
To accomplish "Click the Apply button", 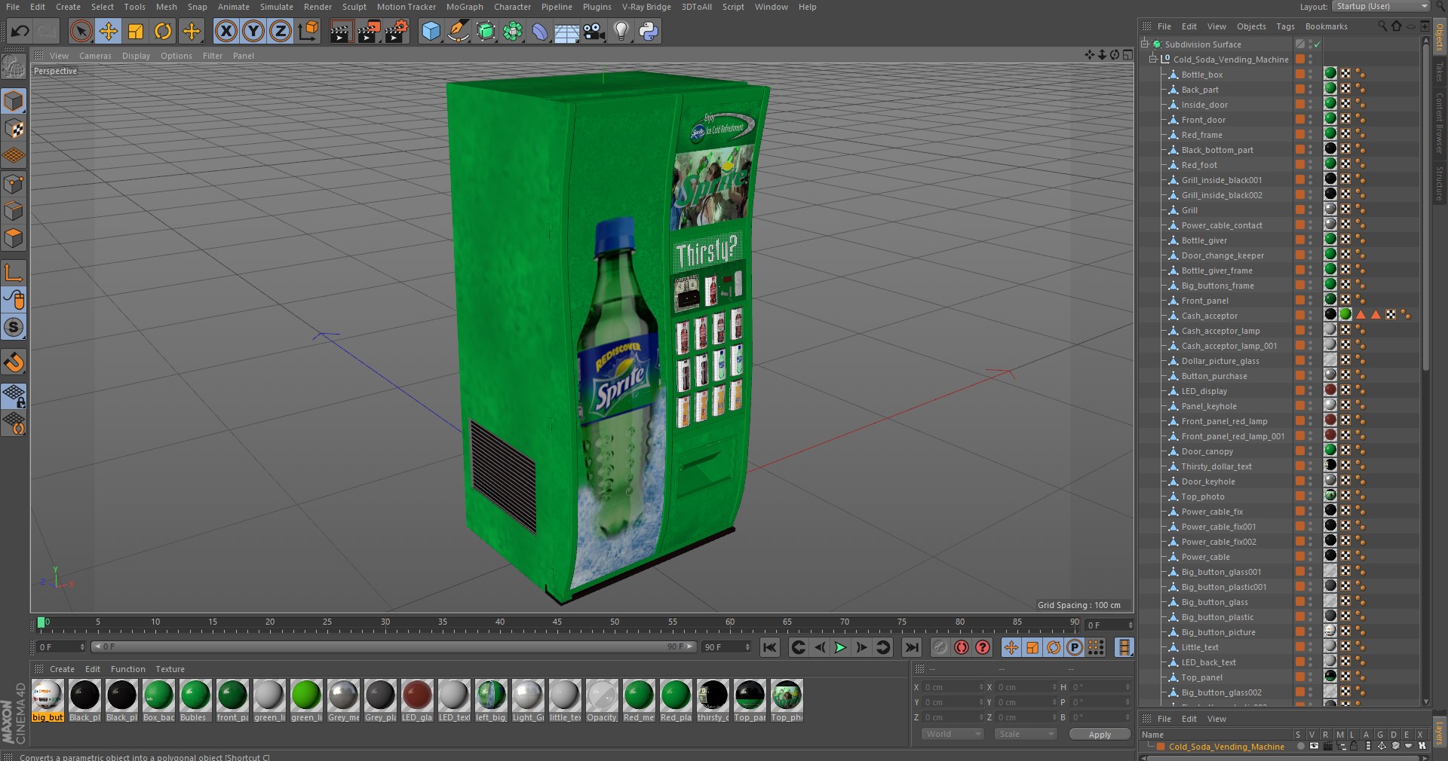I will coord(1100,735).
